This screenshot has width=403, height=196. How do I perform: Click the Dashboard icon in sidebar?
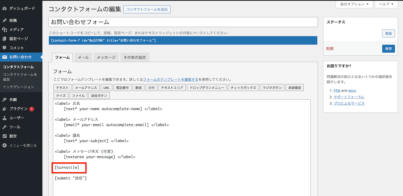point(5,9)
